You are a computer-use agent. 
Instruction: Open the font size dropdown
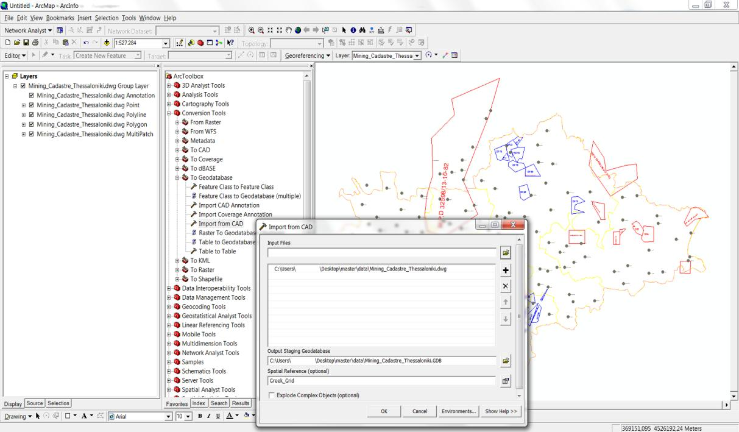188,417
